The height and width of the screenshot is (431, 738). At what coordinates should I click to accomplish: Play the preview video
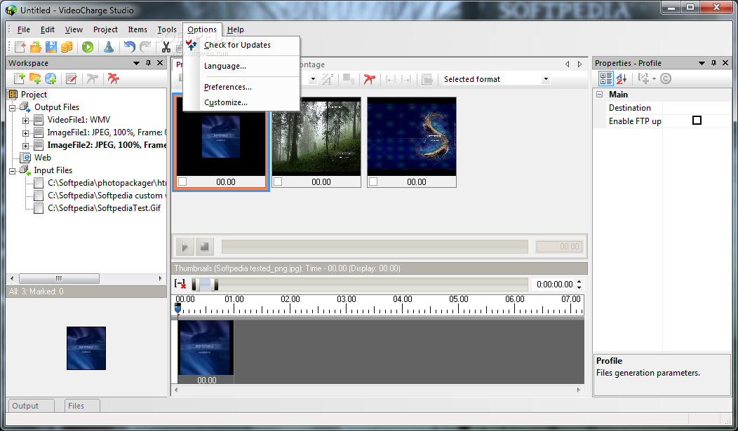(185, 246)
